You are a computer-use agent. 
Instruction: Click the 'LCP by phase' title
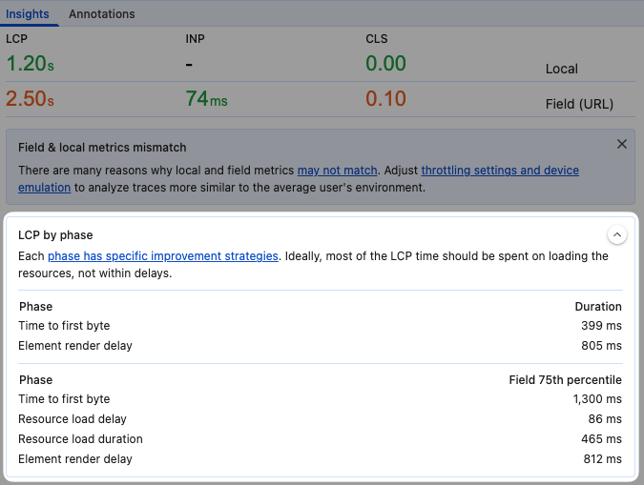(x=55, y=235)
